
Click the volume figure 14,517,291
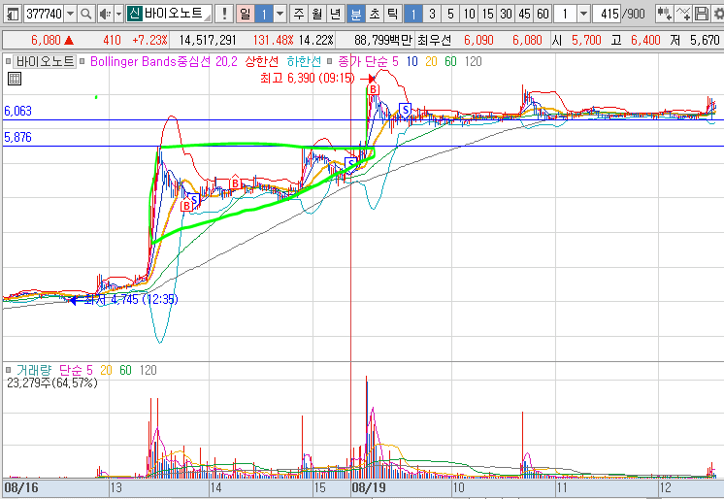point(208,40)
